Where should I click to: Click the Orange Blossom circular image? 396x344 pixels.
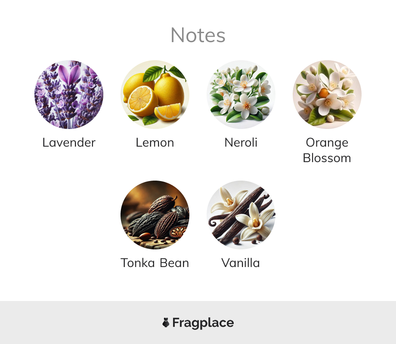click(x=327, y=95)
